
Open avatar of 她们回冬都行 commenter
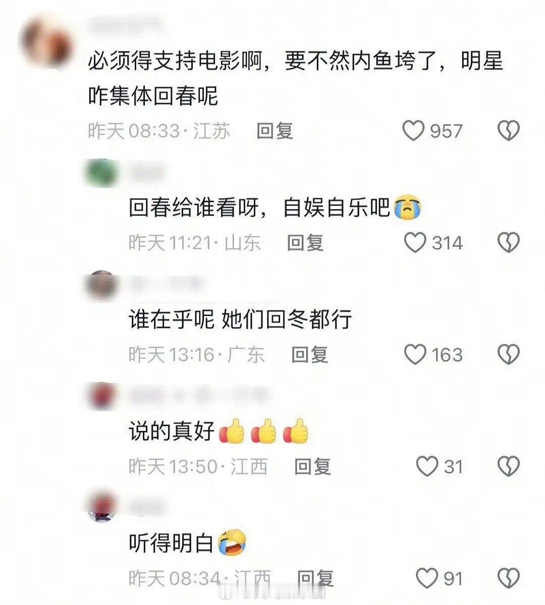(101, 286)
